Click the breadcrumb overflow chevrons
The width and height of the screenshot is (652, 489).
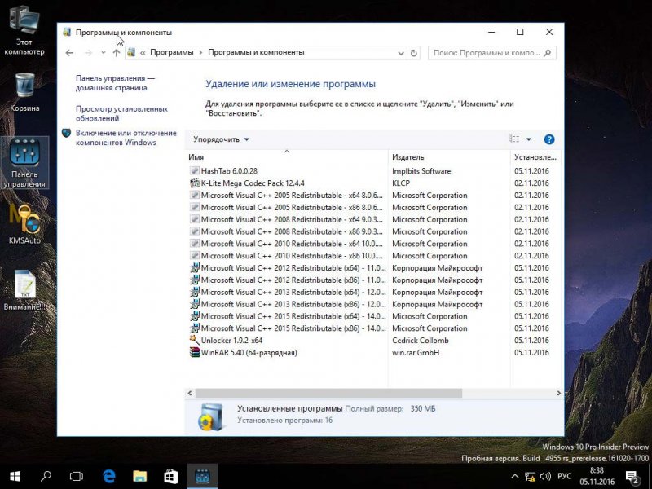pos(143,53)
